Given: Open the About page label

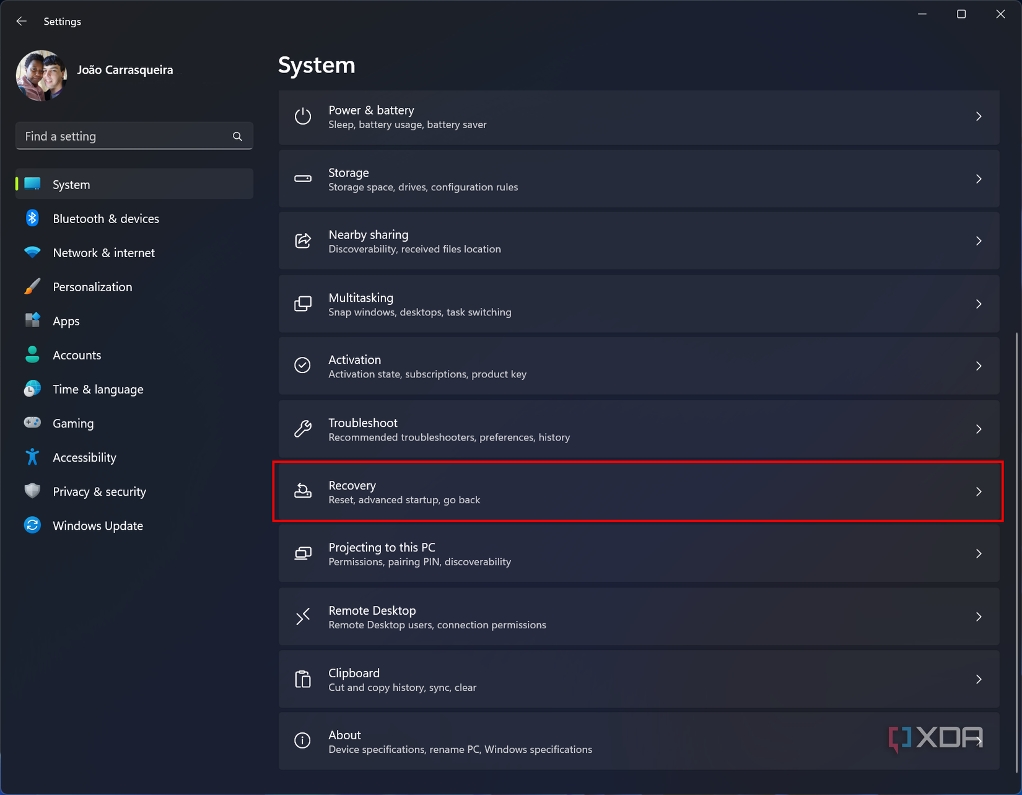Looking at the screenshot, I should 344,735.
